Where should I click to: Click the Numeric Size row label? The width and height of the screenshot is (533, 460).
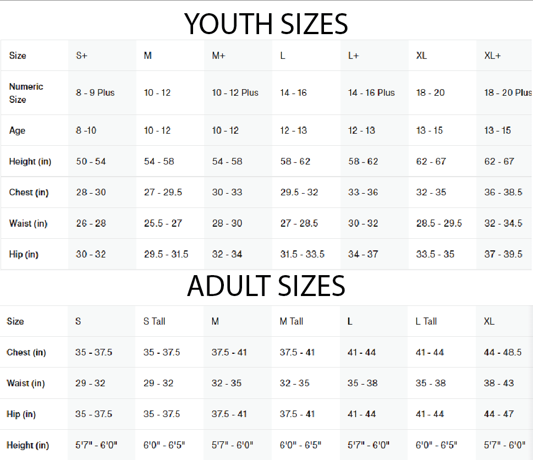coord(26,93)
